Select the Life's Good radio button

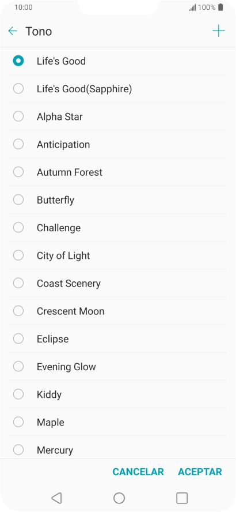[x=18, y=61]
